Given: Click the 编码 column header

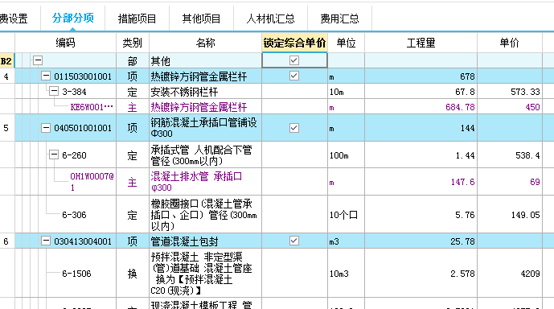Looking at the screenshot, I should coord(65,43).
